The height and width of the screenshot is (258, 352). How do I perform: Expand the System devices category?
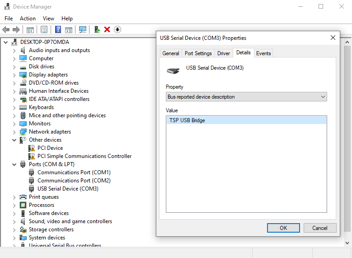tap(14, 238)
